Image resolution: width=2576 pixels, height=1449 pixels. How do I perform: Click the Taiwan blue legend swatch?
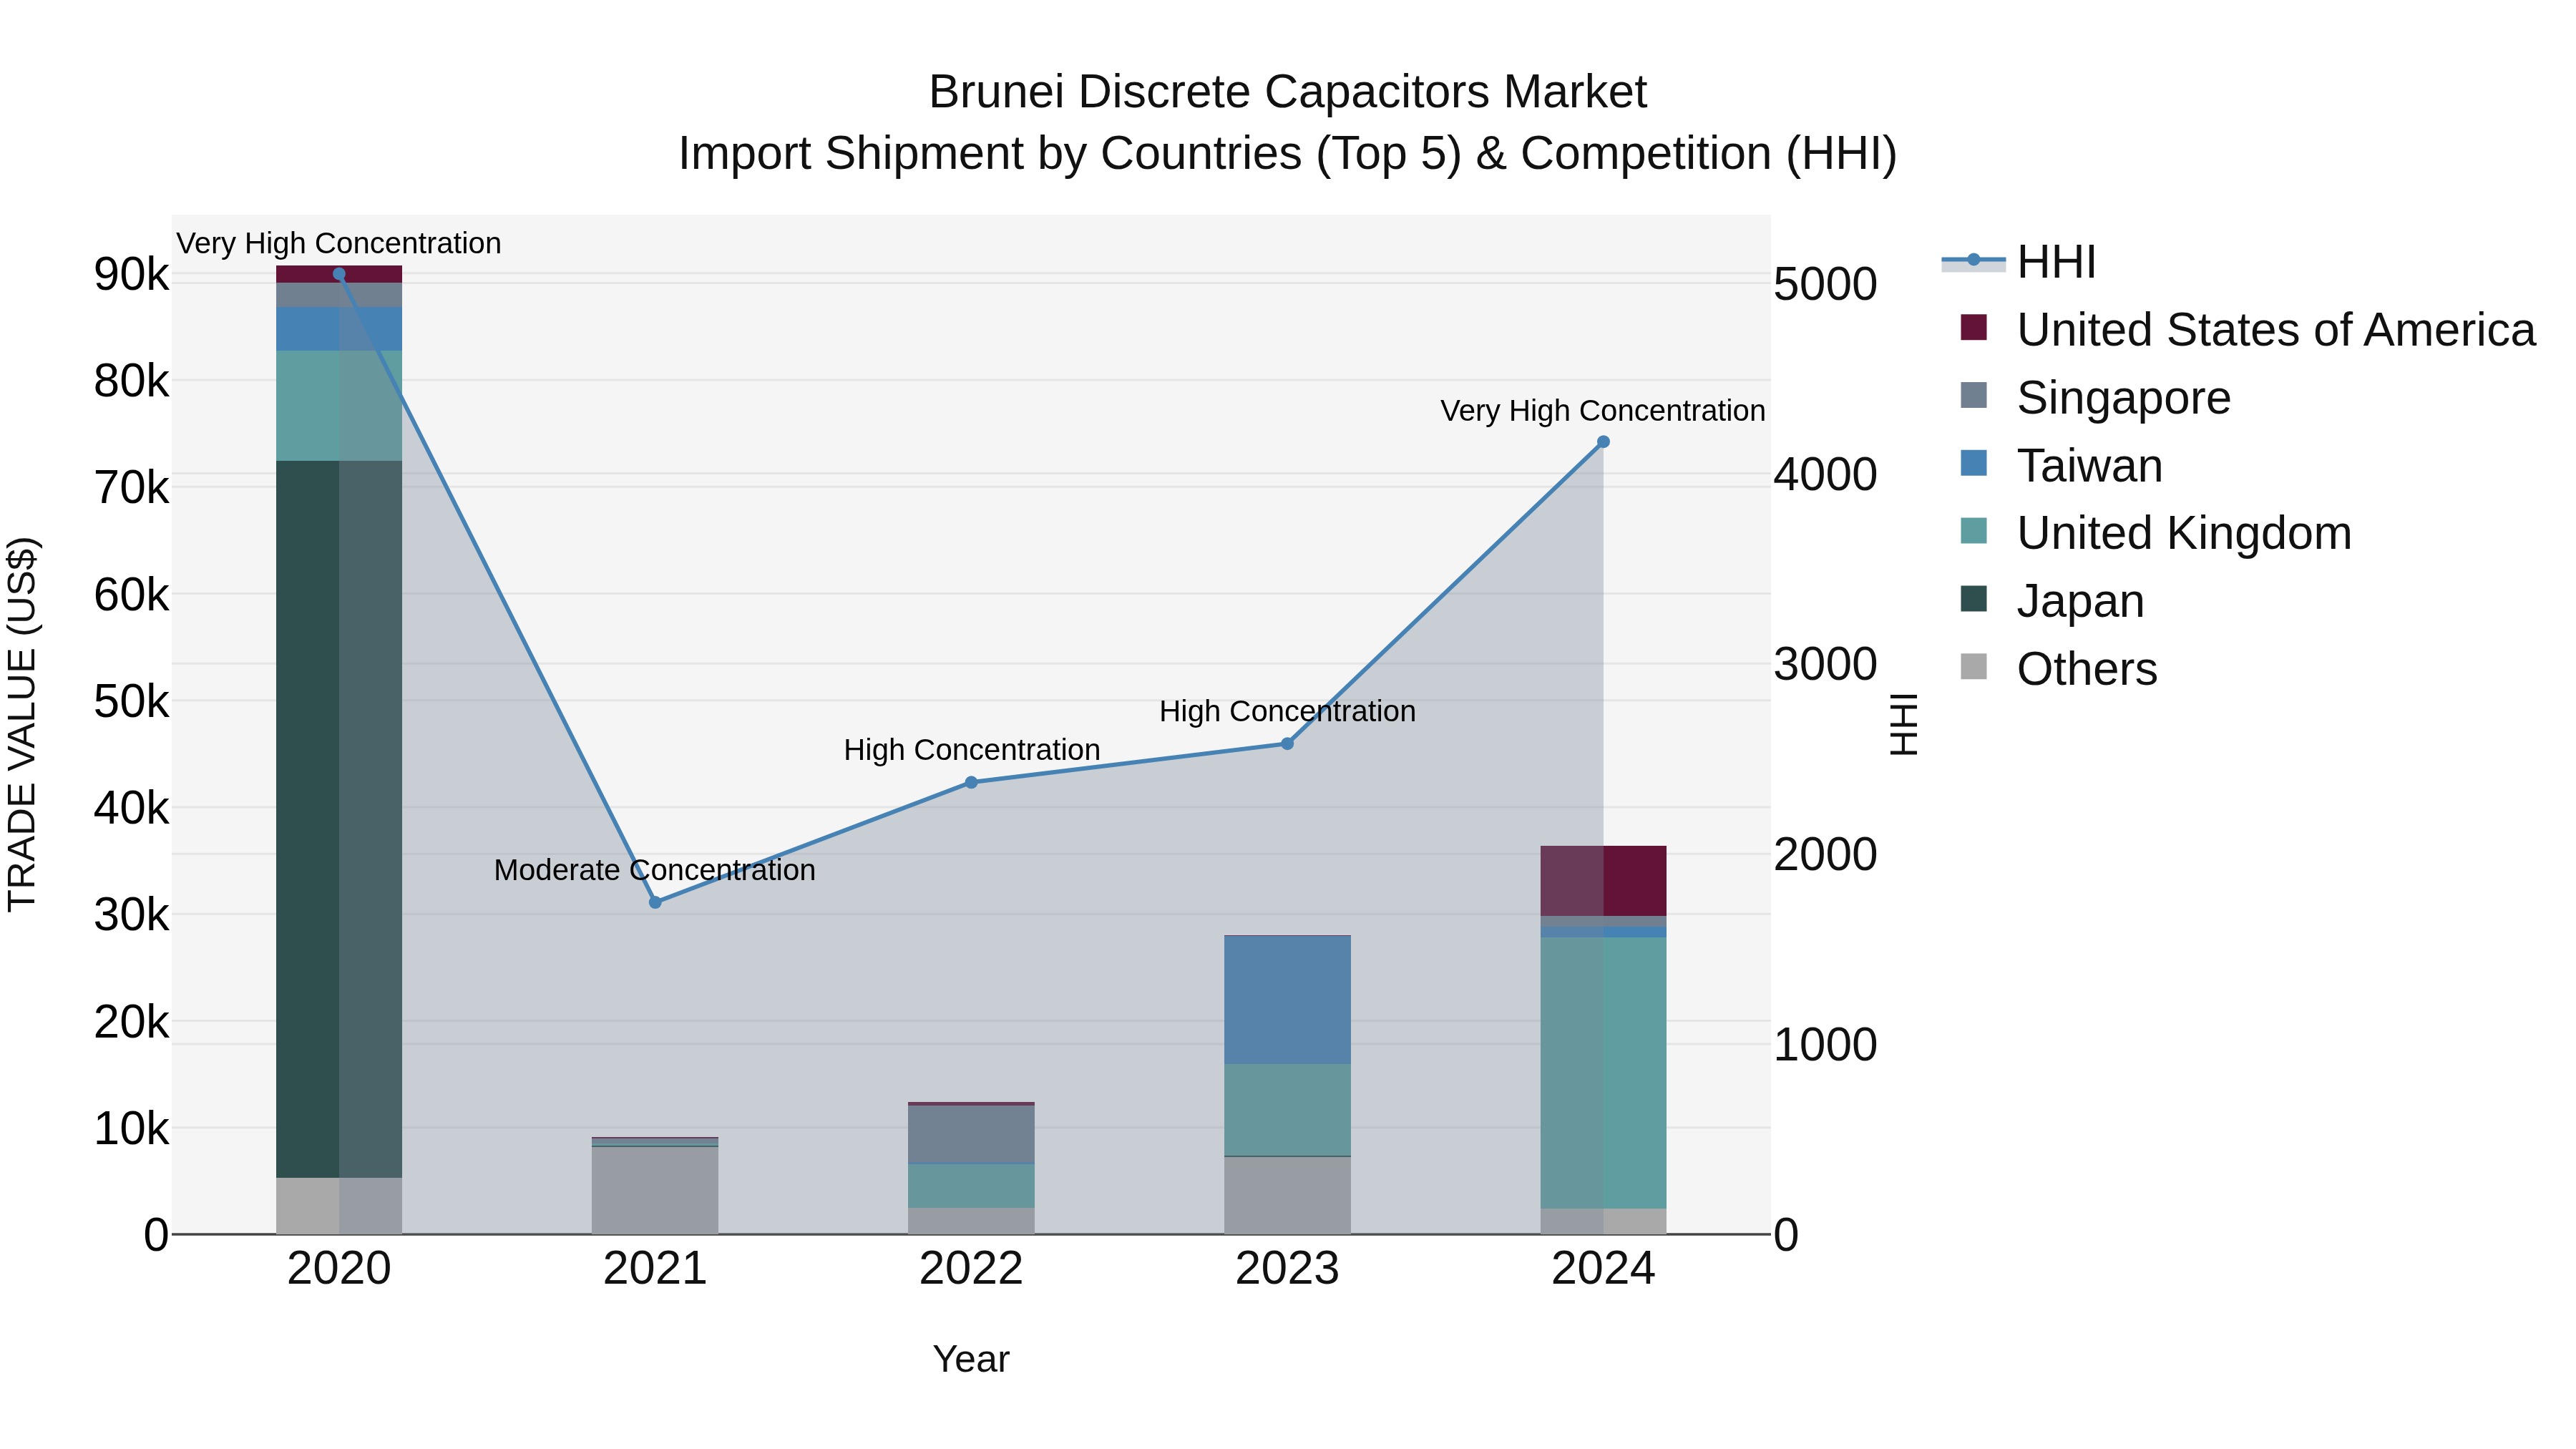coord(1974,463)
